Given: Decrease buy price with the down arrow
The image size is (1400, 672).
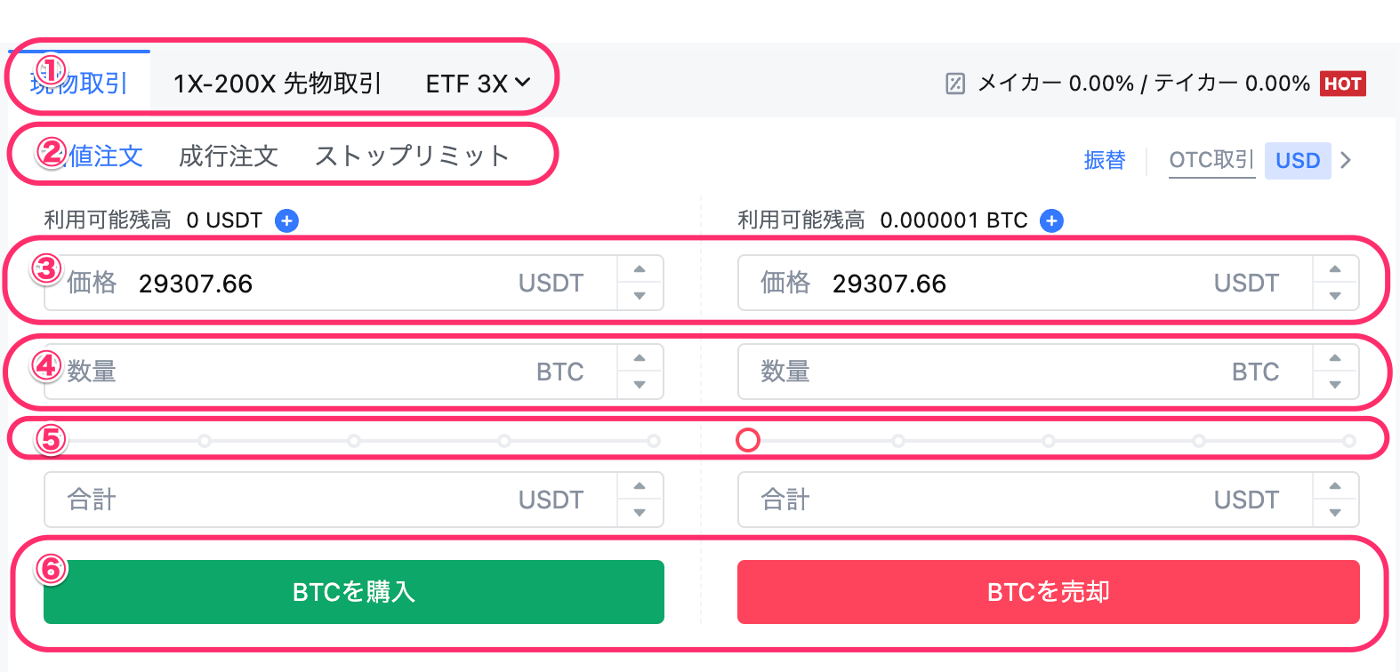Looking at the screenshot, I should (640, 296).
